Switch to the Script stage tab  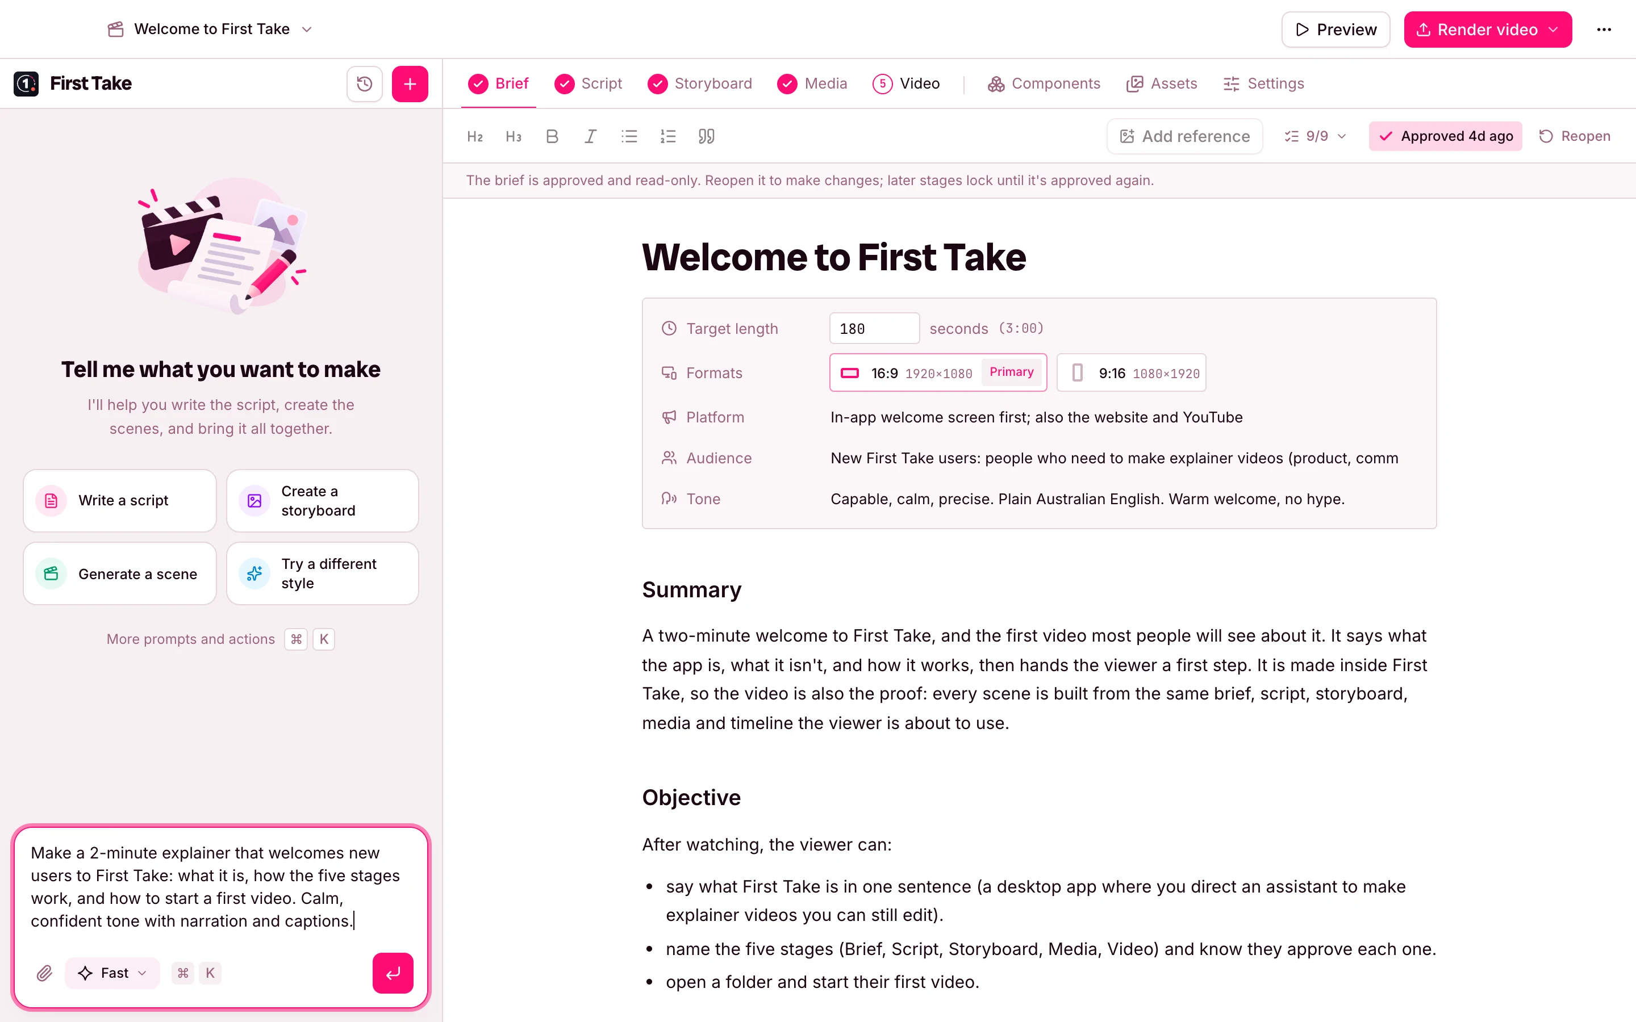tap(587, 84)
